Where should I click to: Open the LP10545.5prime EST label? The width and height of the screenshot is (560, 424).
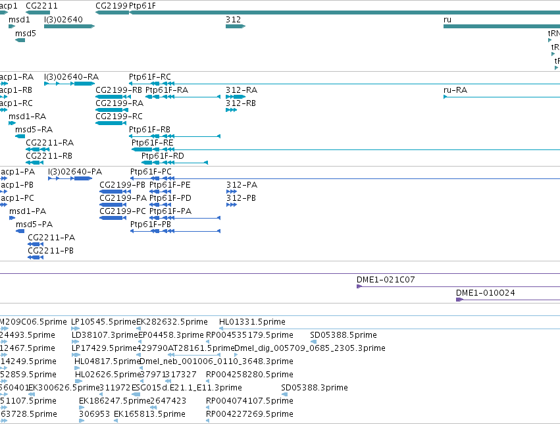click(104, 322)
